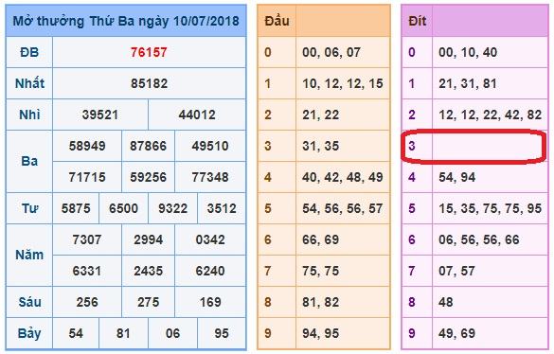Select the Đầu values "54, 56, 56, 57"
Viewport: 554px width, 354px height.
tap(343, 208)
